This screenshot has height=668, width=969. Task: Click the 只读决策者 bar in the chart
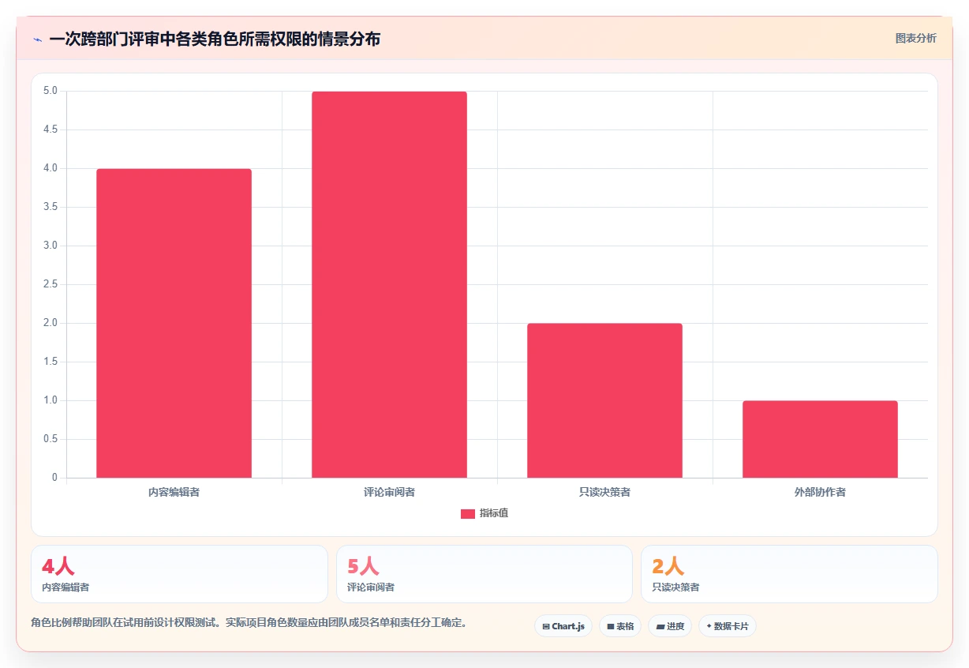point(604,400)
